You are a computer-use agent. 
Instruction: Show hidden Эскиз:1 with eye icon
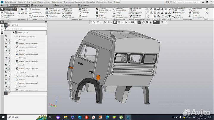[x=6, y=40]
